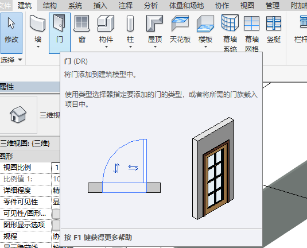Image resolution: width=307 pixels, height=248 pixels.
Task: Expand the 楼板 dropdown arrow
Action: pos(205,47)
